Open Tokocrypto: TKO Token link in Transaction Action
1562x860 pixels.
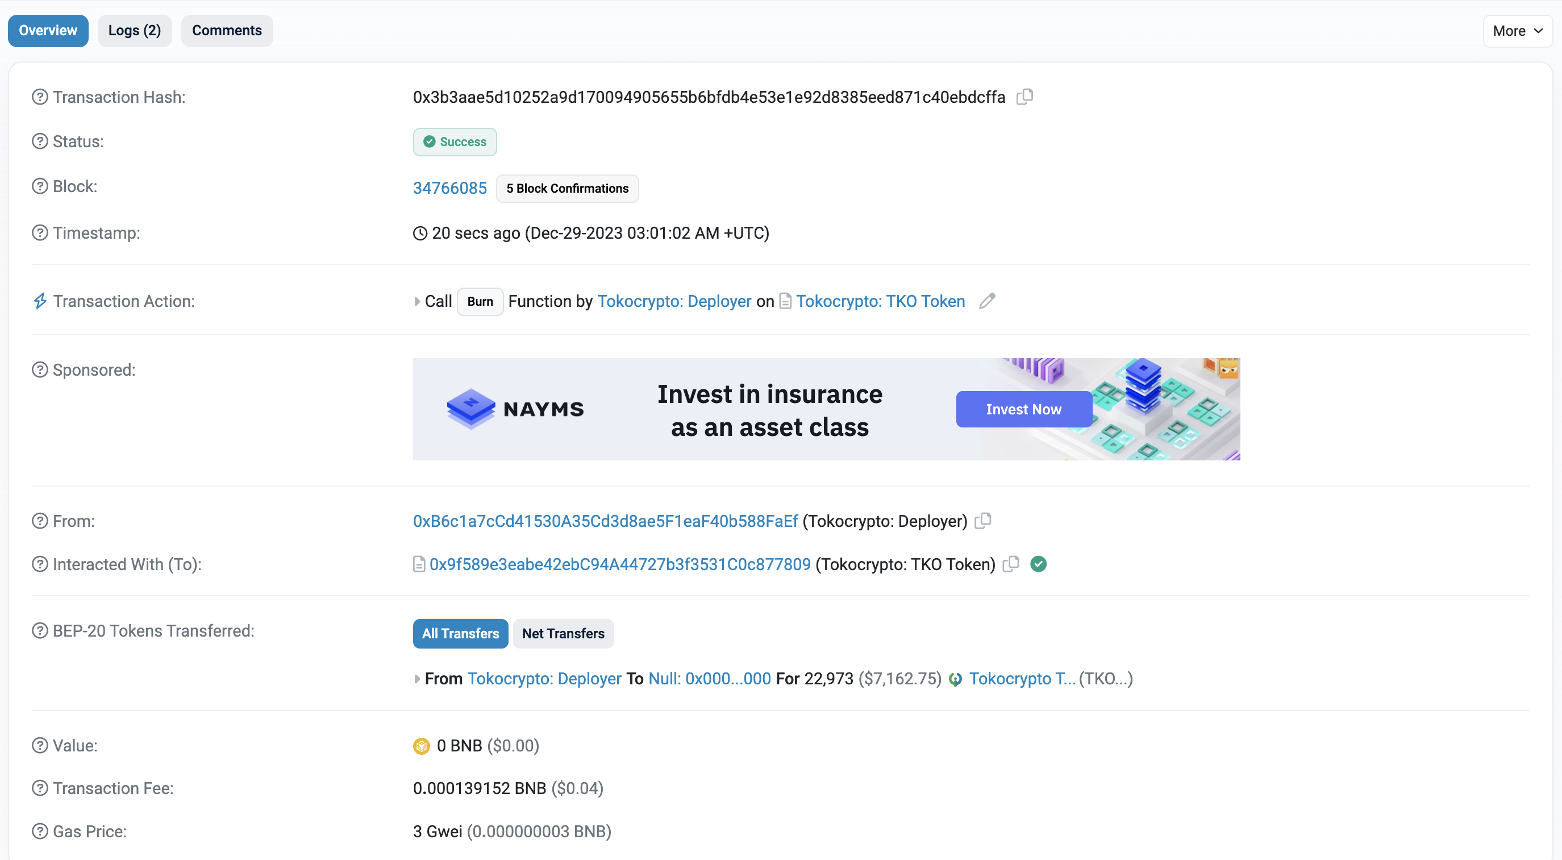881,301
